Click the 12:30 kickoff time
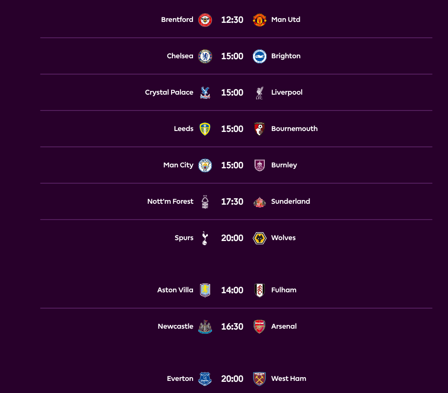Viewport: 448px width, 393px height. click(232, 20)
